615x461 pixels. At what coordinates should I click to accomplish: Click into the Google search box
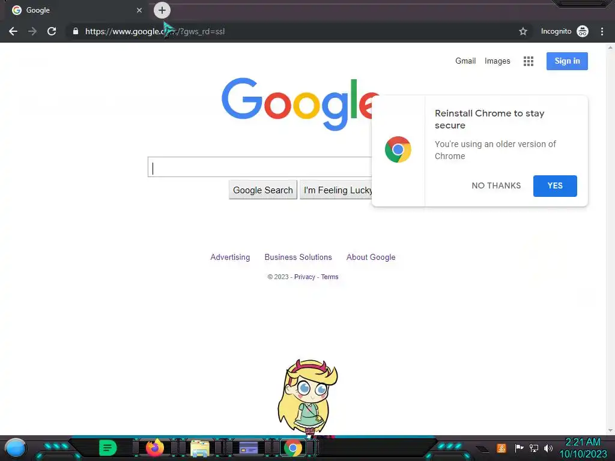pos(259,167)
